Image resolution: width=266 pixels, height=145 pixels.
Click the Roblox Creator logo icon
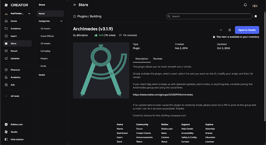[x=6, y=5]
